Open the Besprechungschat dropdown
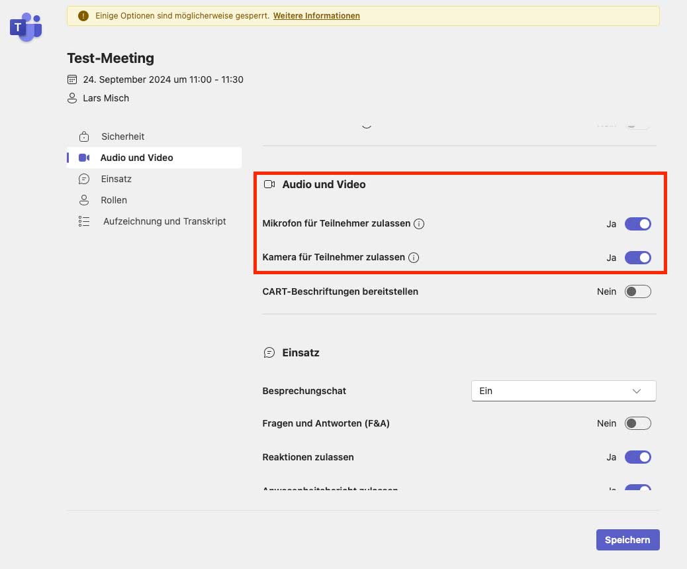Viewport: 687px width, 569px height. (x=563, y=391)
